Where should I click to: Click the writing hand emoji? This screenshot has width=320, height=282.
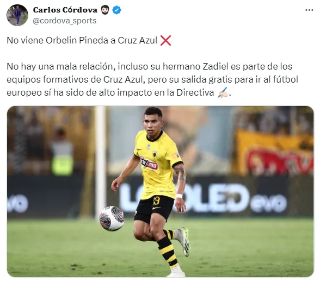click(223, 92)
